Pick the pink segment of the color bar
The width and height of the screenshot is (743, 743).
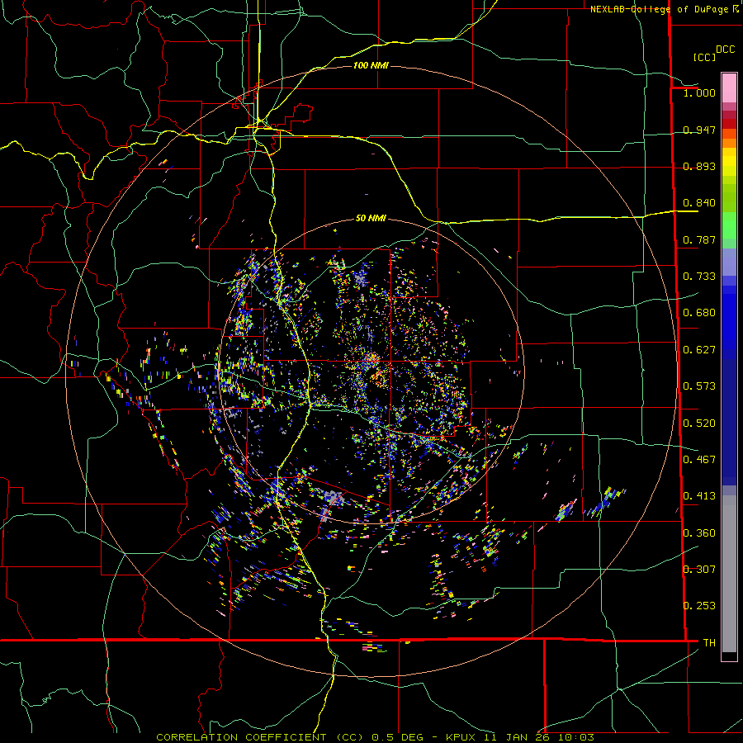tap(729, 88)
